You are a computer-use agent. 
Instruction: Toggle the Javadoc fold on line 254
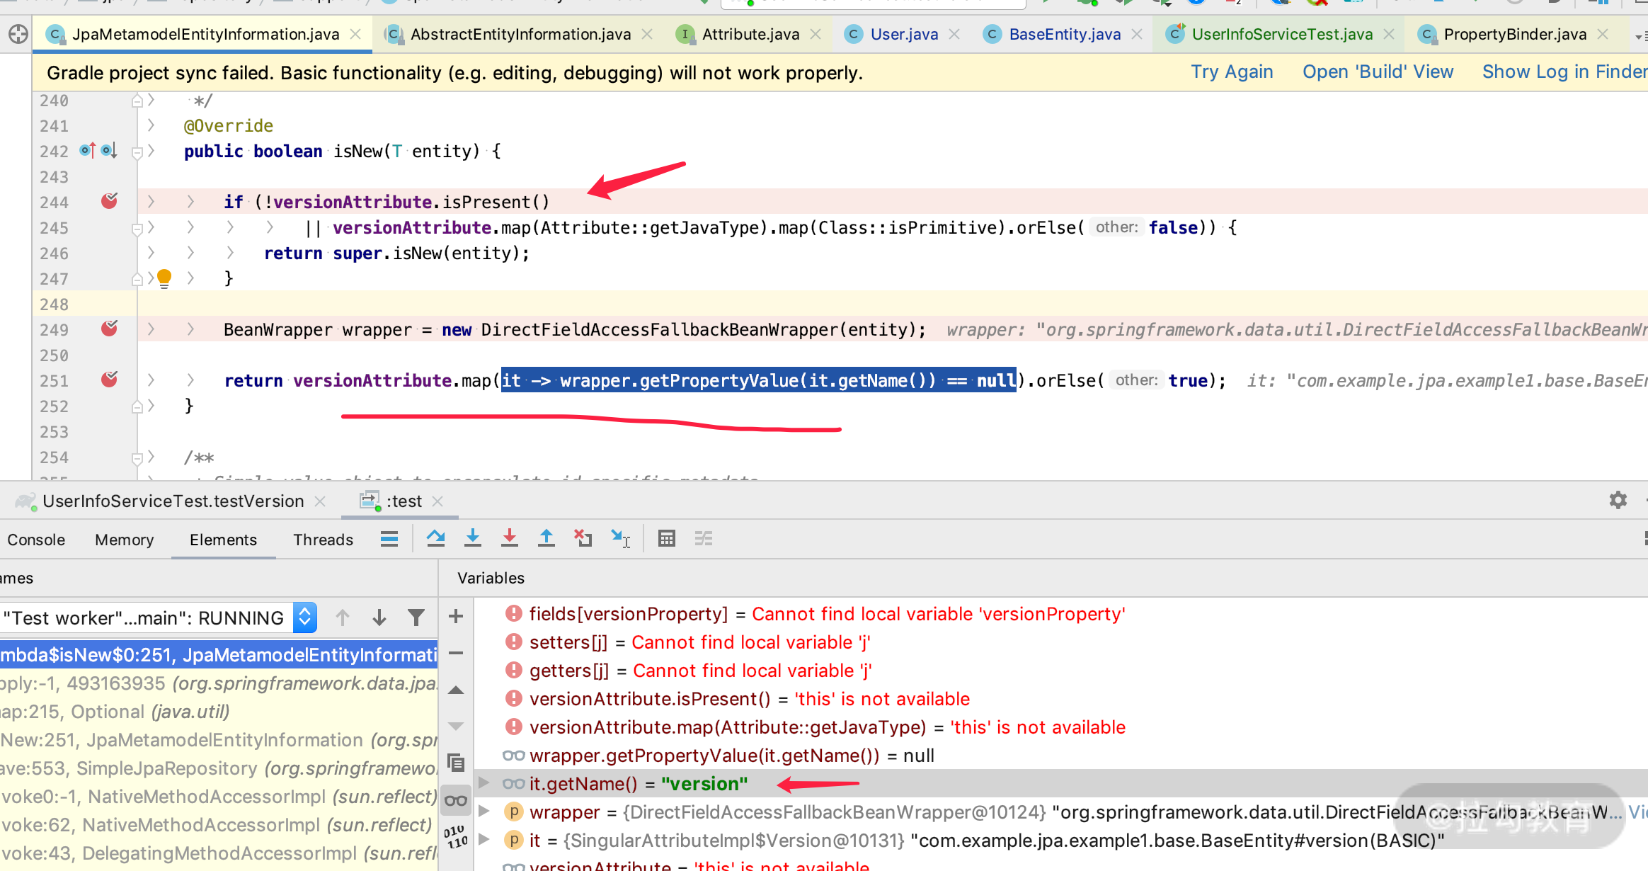[x=137, y=457]
